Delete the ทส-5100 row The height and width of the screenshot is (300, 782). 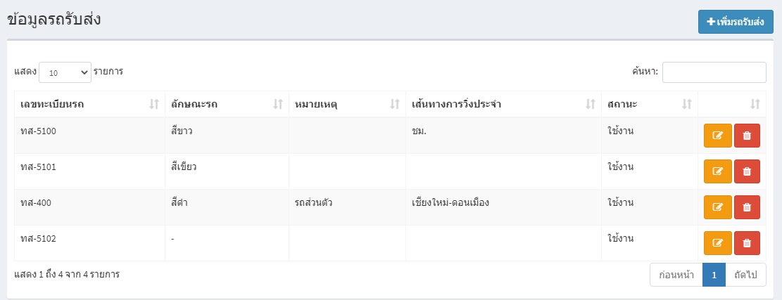click(747, 136)
